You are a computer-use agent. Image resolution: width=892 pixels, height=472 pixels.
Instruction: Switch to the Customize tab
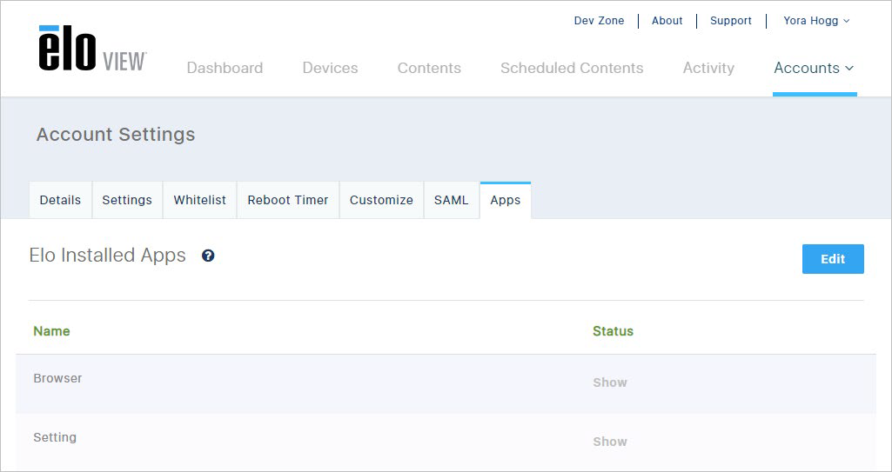[381, 200]
